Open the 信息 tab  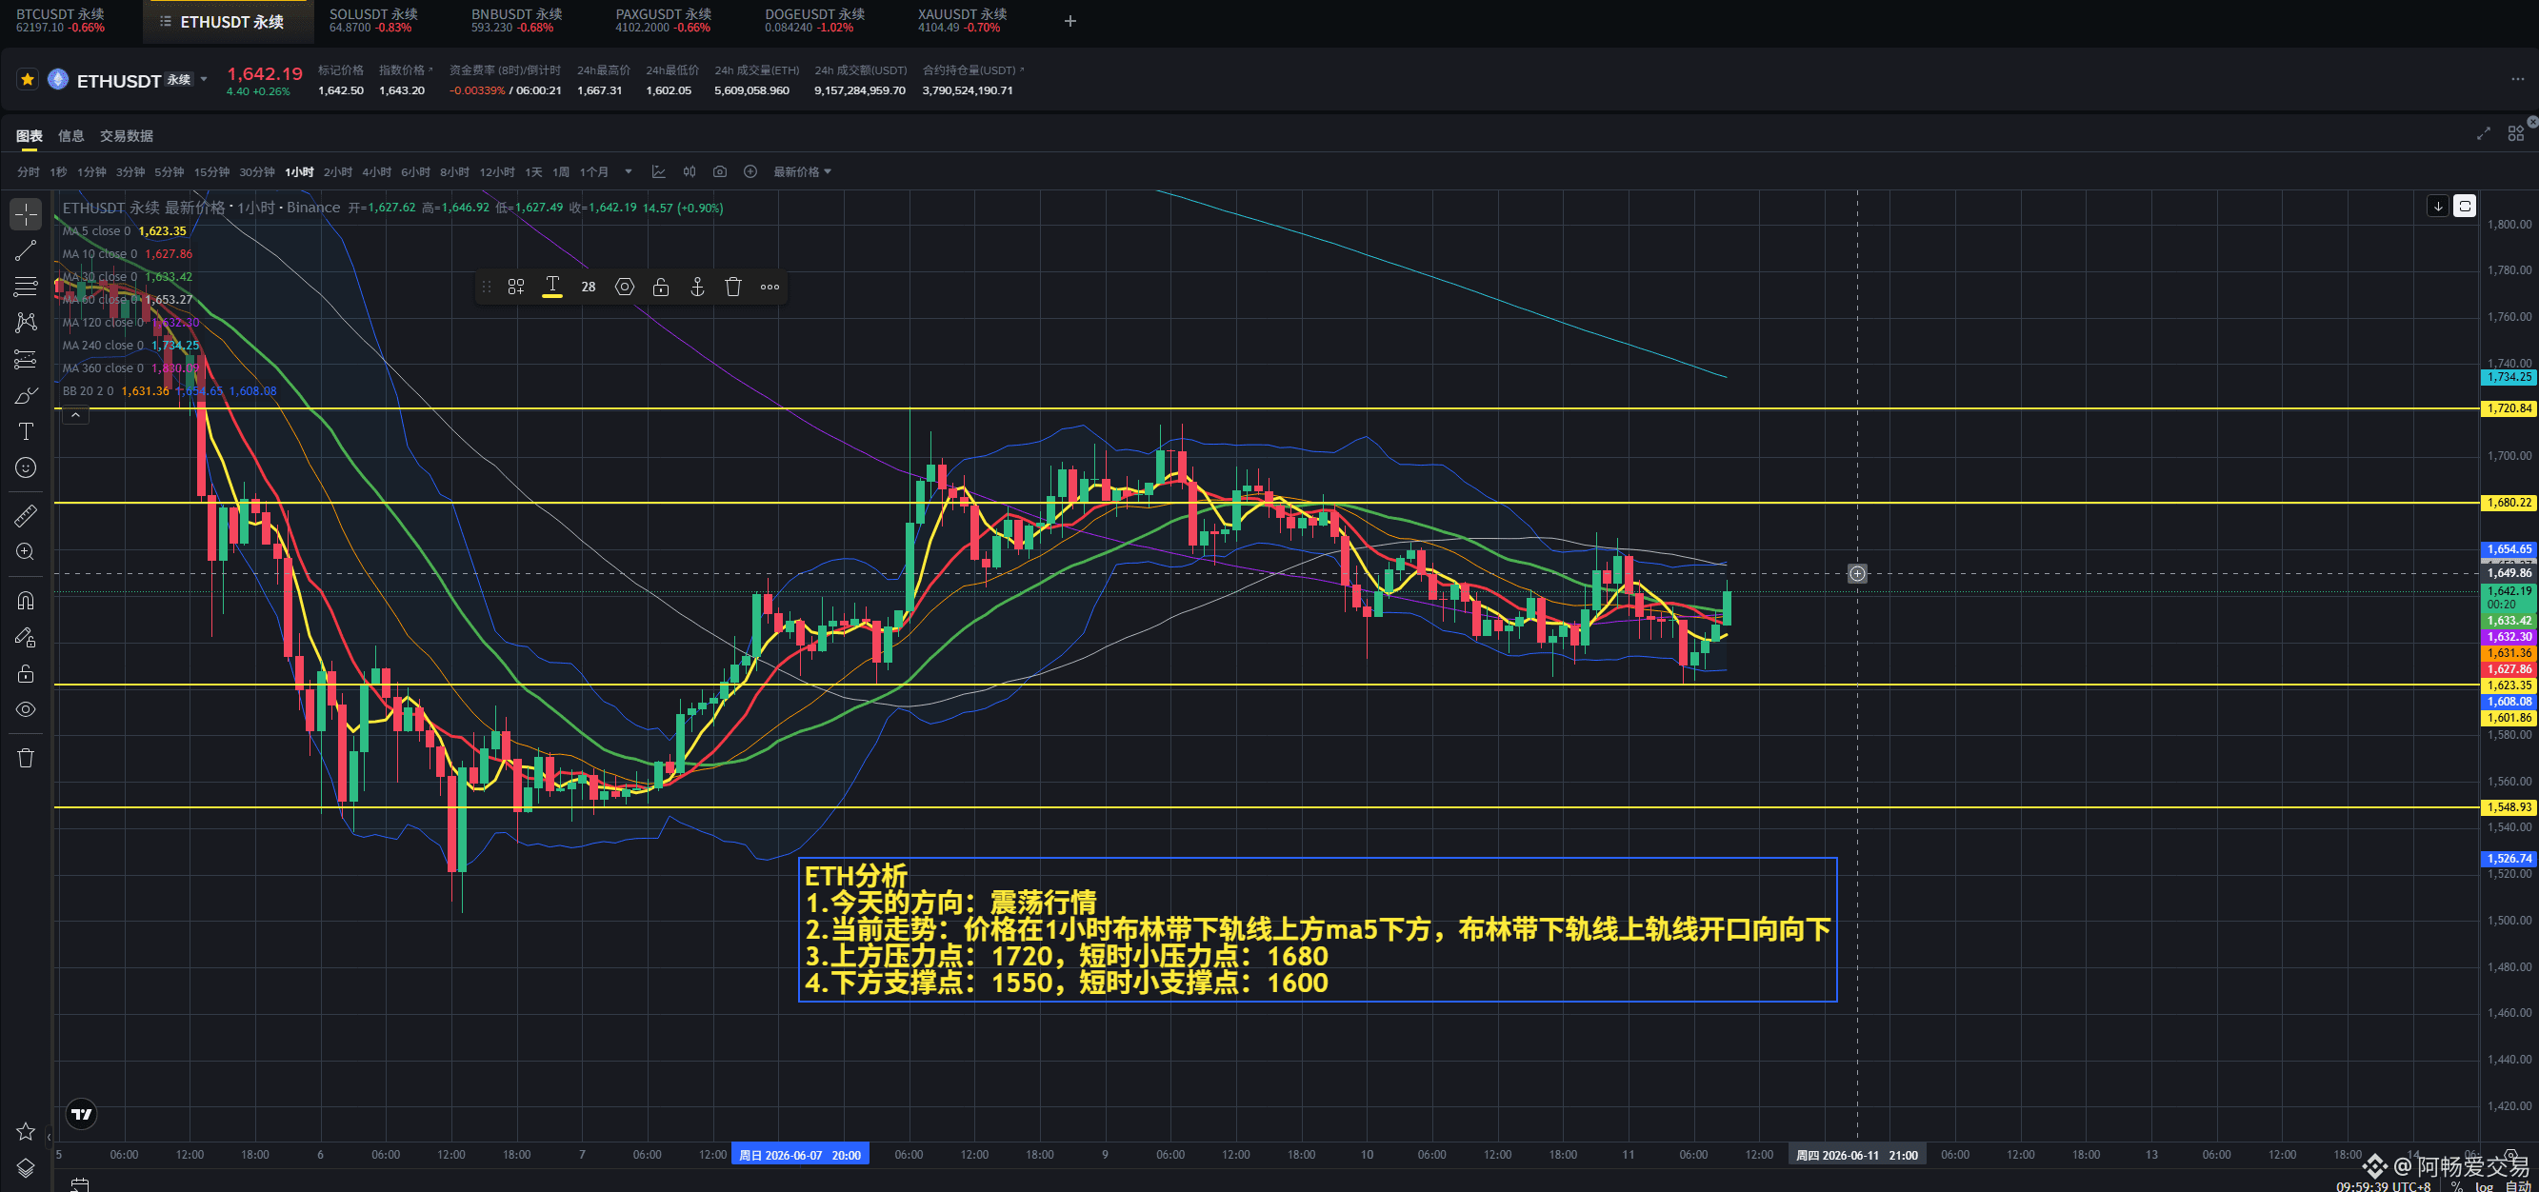click(x=71, y=136)
